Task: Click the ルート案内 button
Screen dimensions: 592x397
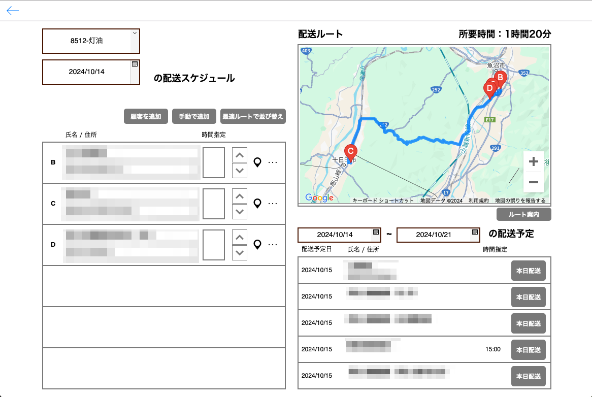Action: pyautogui.click(x=523, y=214)
